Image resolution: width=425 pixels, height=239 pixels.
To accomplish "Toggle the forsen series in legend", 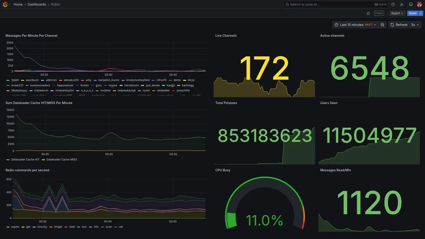I will pyautogui.click(x=84, y=85).
